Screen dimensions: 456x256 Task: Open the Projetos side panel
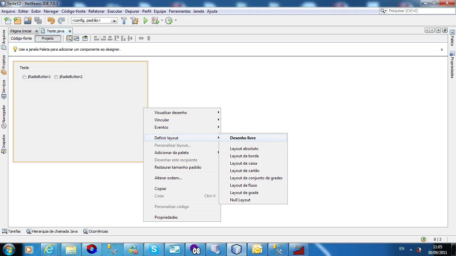(4, 65)
